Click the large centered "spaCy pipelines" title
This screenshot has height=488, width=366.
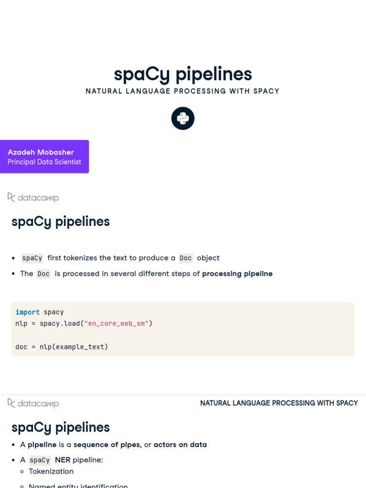coord(183,74)
